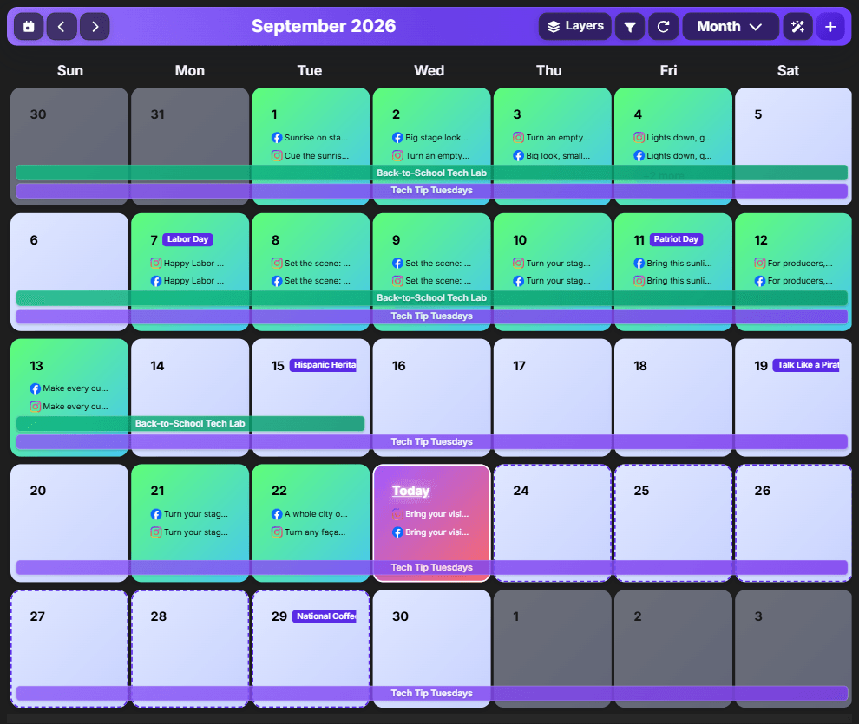Open Instagram post 'Cue the sunris...' on Sept 1
The width and height of the screenshot is (859, 724).
[310, 155]
